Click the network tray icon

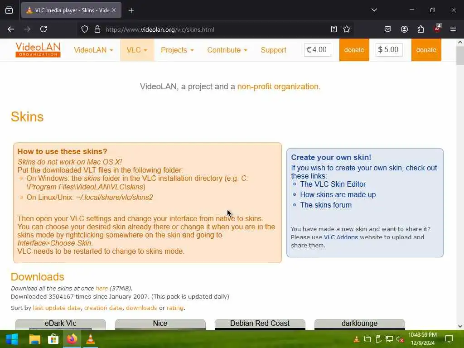(389, 339)
